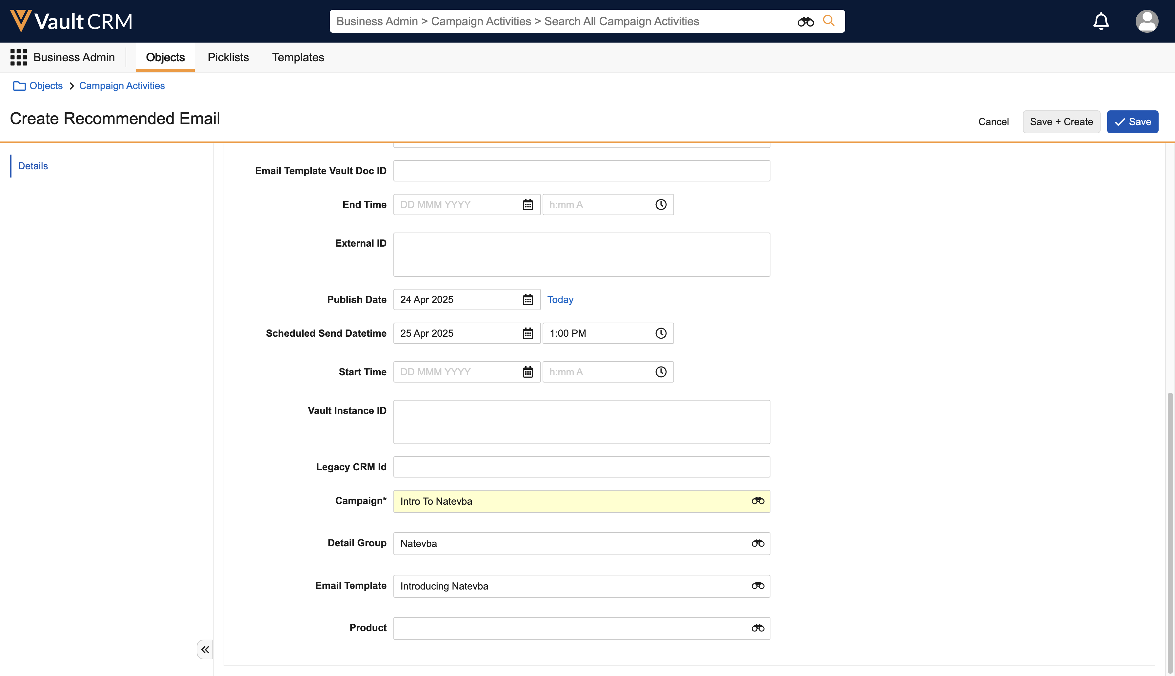Click the notifications bell icon
This screenshot has height=676, width=1175.
(x=1101, y=21)
